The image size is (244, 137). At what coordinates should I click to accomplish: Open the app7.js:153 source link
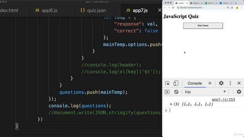[x=223, y=100]
